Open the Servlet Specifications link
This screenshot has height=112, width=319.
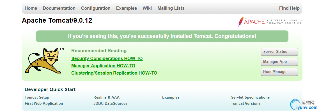(250, 97)
